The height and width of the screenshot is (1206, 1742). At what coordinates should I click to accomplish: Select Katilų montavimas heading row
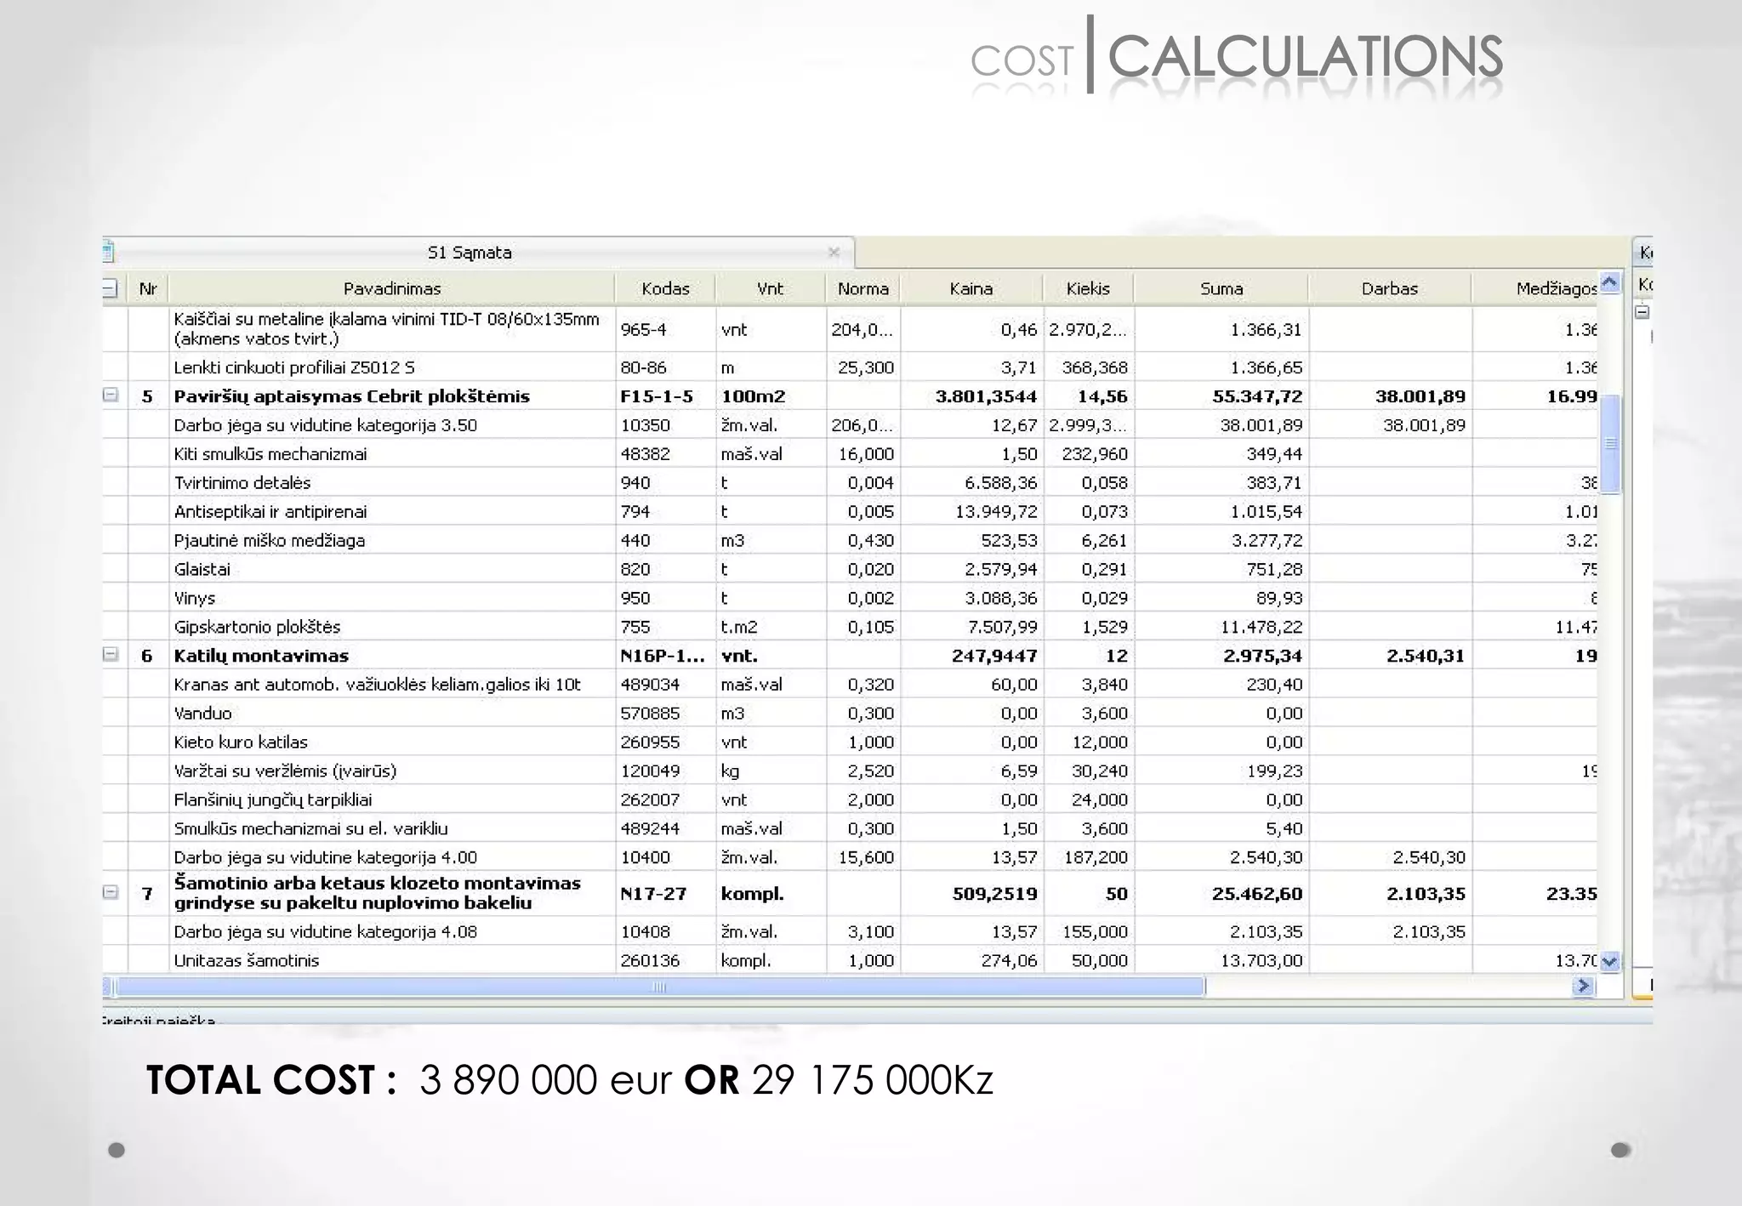[x=851, y=656]
